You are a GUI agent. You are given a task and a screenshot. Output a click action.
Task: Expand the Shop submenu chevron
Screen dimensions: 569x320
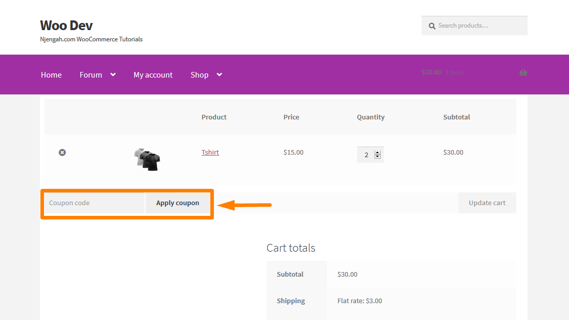[x=219, y=75]
